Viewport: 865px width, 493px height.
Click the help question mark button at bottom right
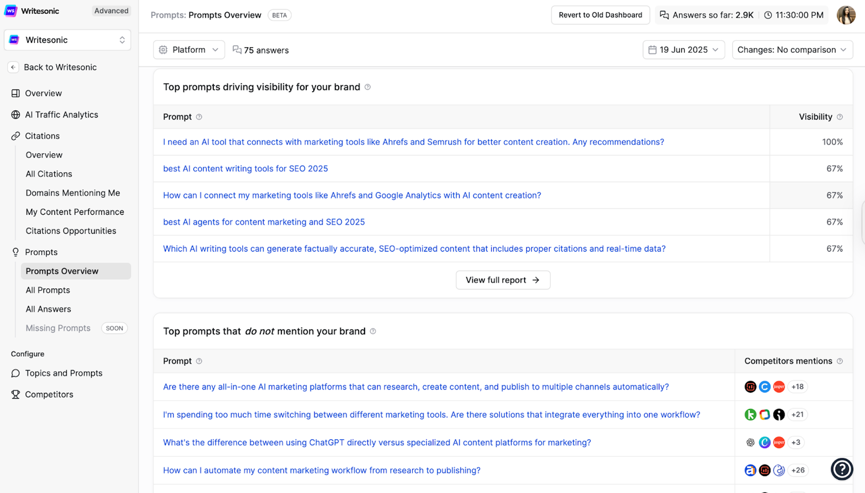pyautogui.click(x=842, y=469)
